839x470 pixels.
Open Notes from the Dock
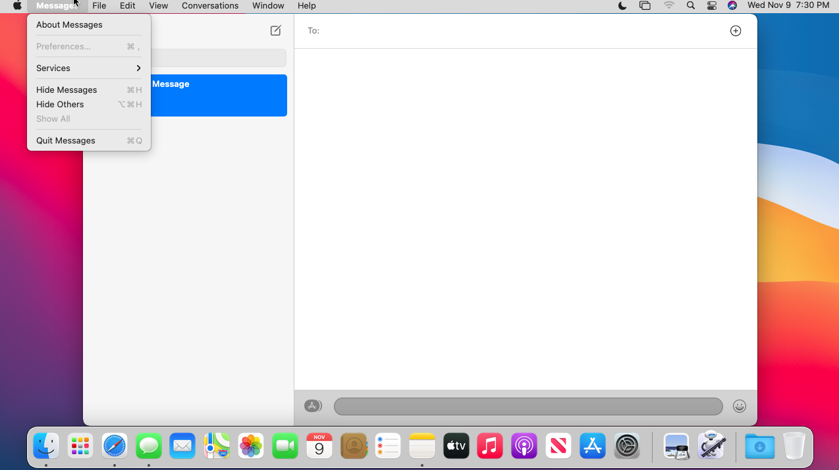click(422, 446)
